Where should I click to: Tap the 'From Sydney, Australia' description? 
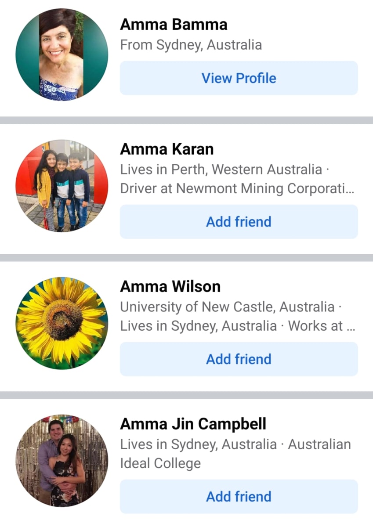(x=191, y=45)
